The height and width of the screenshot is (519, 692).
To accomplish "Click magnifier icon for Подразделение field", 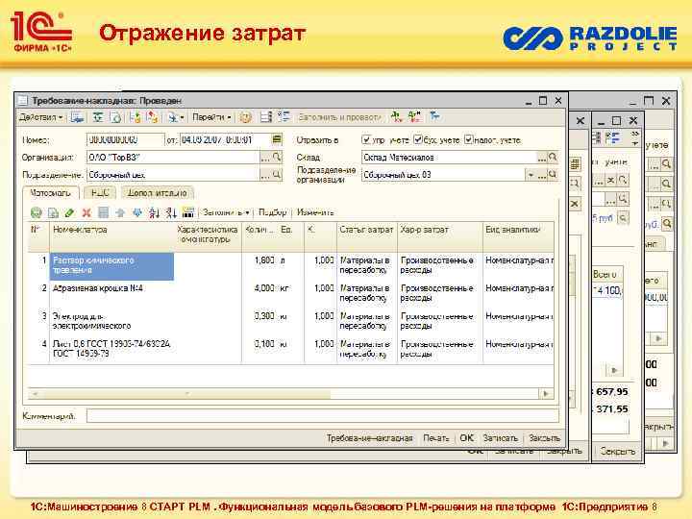I will [277, 175].
